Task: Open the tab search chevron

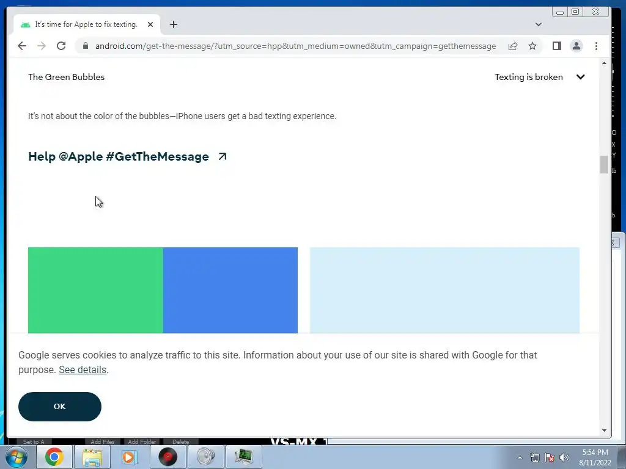Action: [539, 24]
